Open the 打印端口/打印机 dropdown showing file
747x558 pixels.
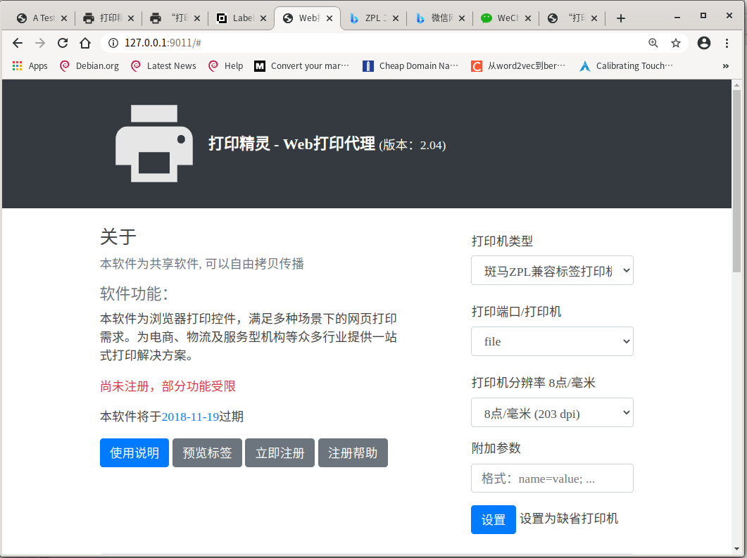tap(552, 342)
